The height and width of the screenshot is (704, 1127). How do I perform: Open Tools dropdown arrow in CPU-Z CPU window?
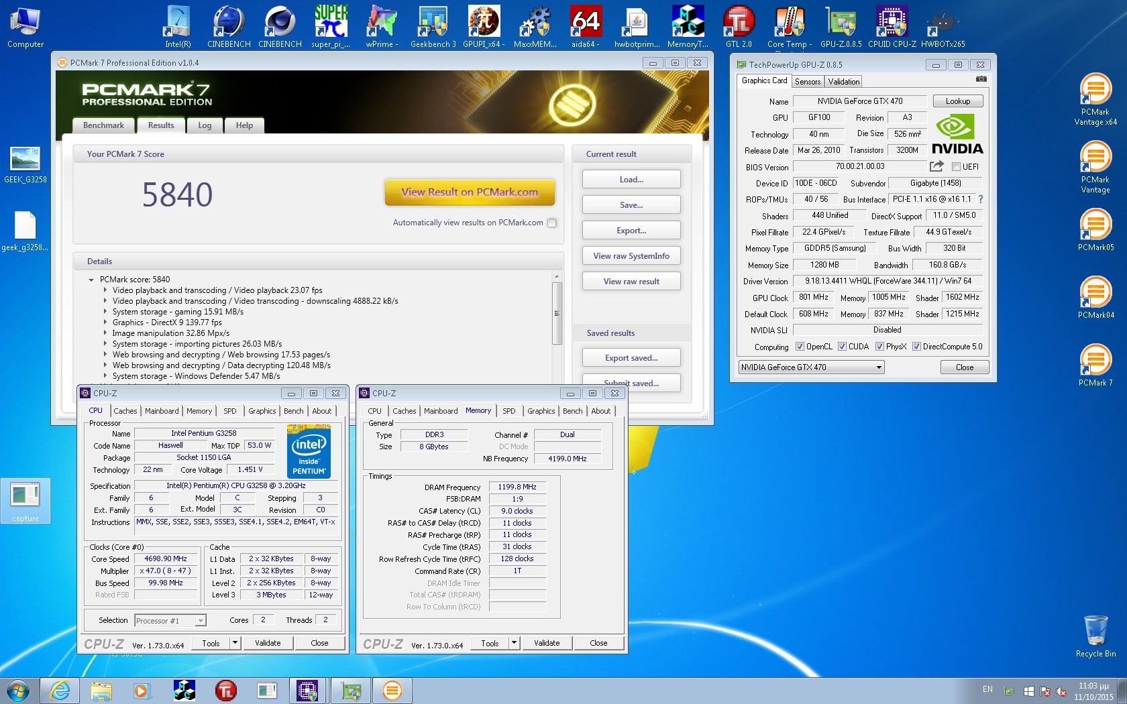tap(235, 643)
